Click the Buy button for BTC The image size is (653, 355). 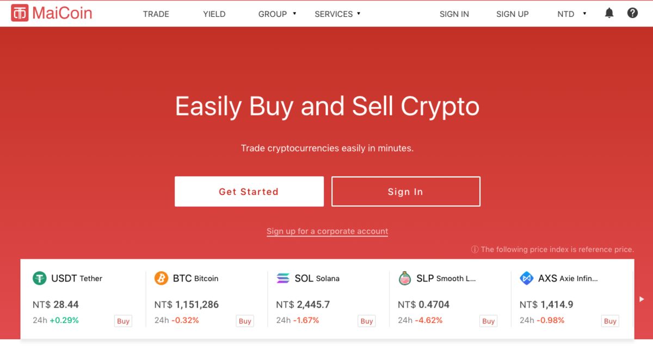(245, 321)
